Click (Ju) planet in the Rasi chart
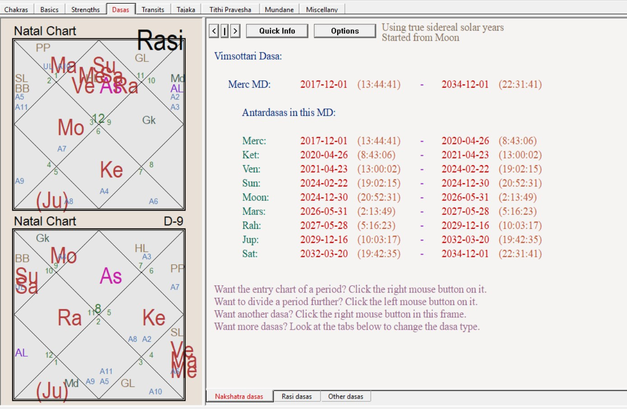Viewport: 627px width, 409px height. [x=52, y=200]
